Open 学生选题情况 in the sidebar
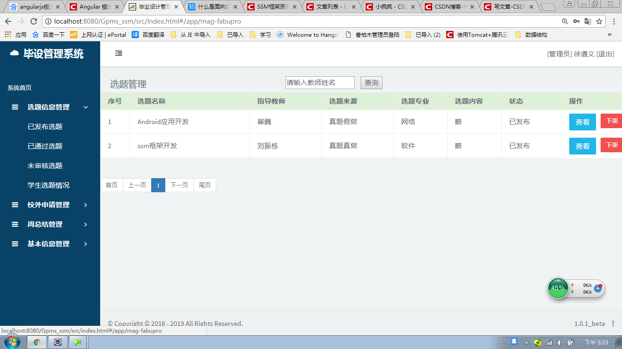 pos(48,185)
